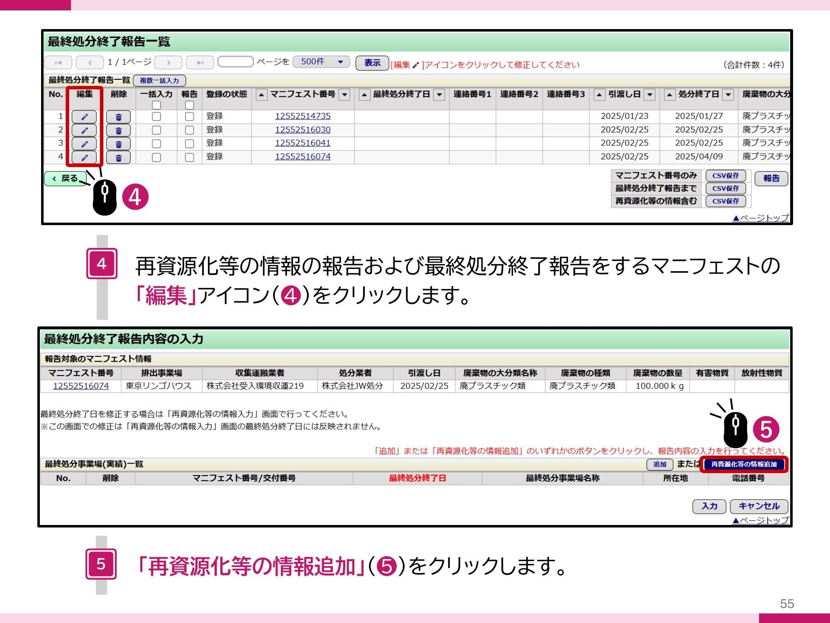Click the trash delete icon for row 1
Viewport: 830px width, 623px height.
(118, 117)
